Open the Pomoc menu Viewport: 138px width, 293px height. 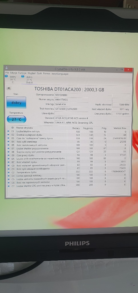[46, 74]
